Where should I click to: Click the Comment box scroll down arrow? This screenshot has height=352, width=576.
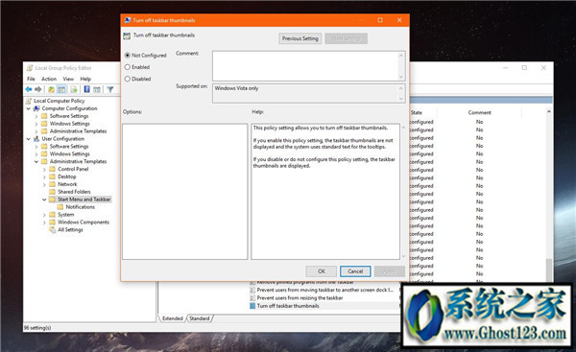pos(401,77)
